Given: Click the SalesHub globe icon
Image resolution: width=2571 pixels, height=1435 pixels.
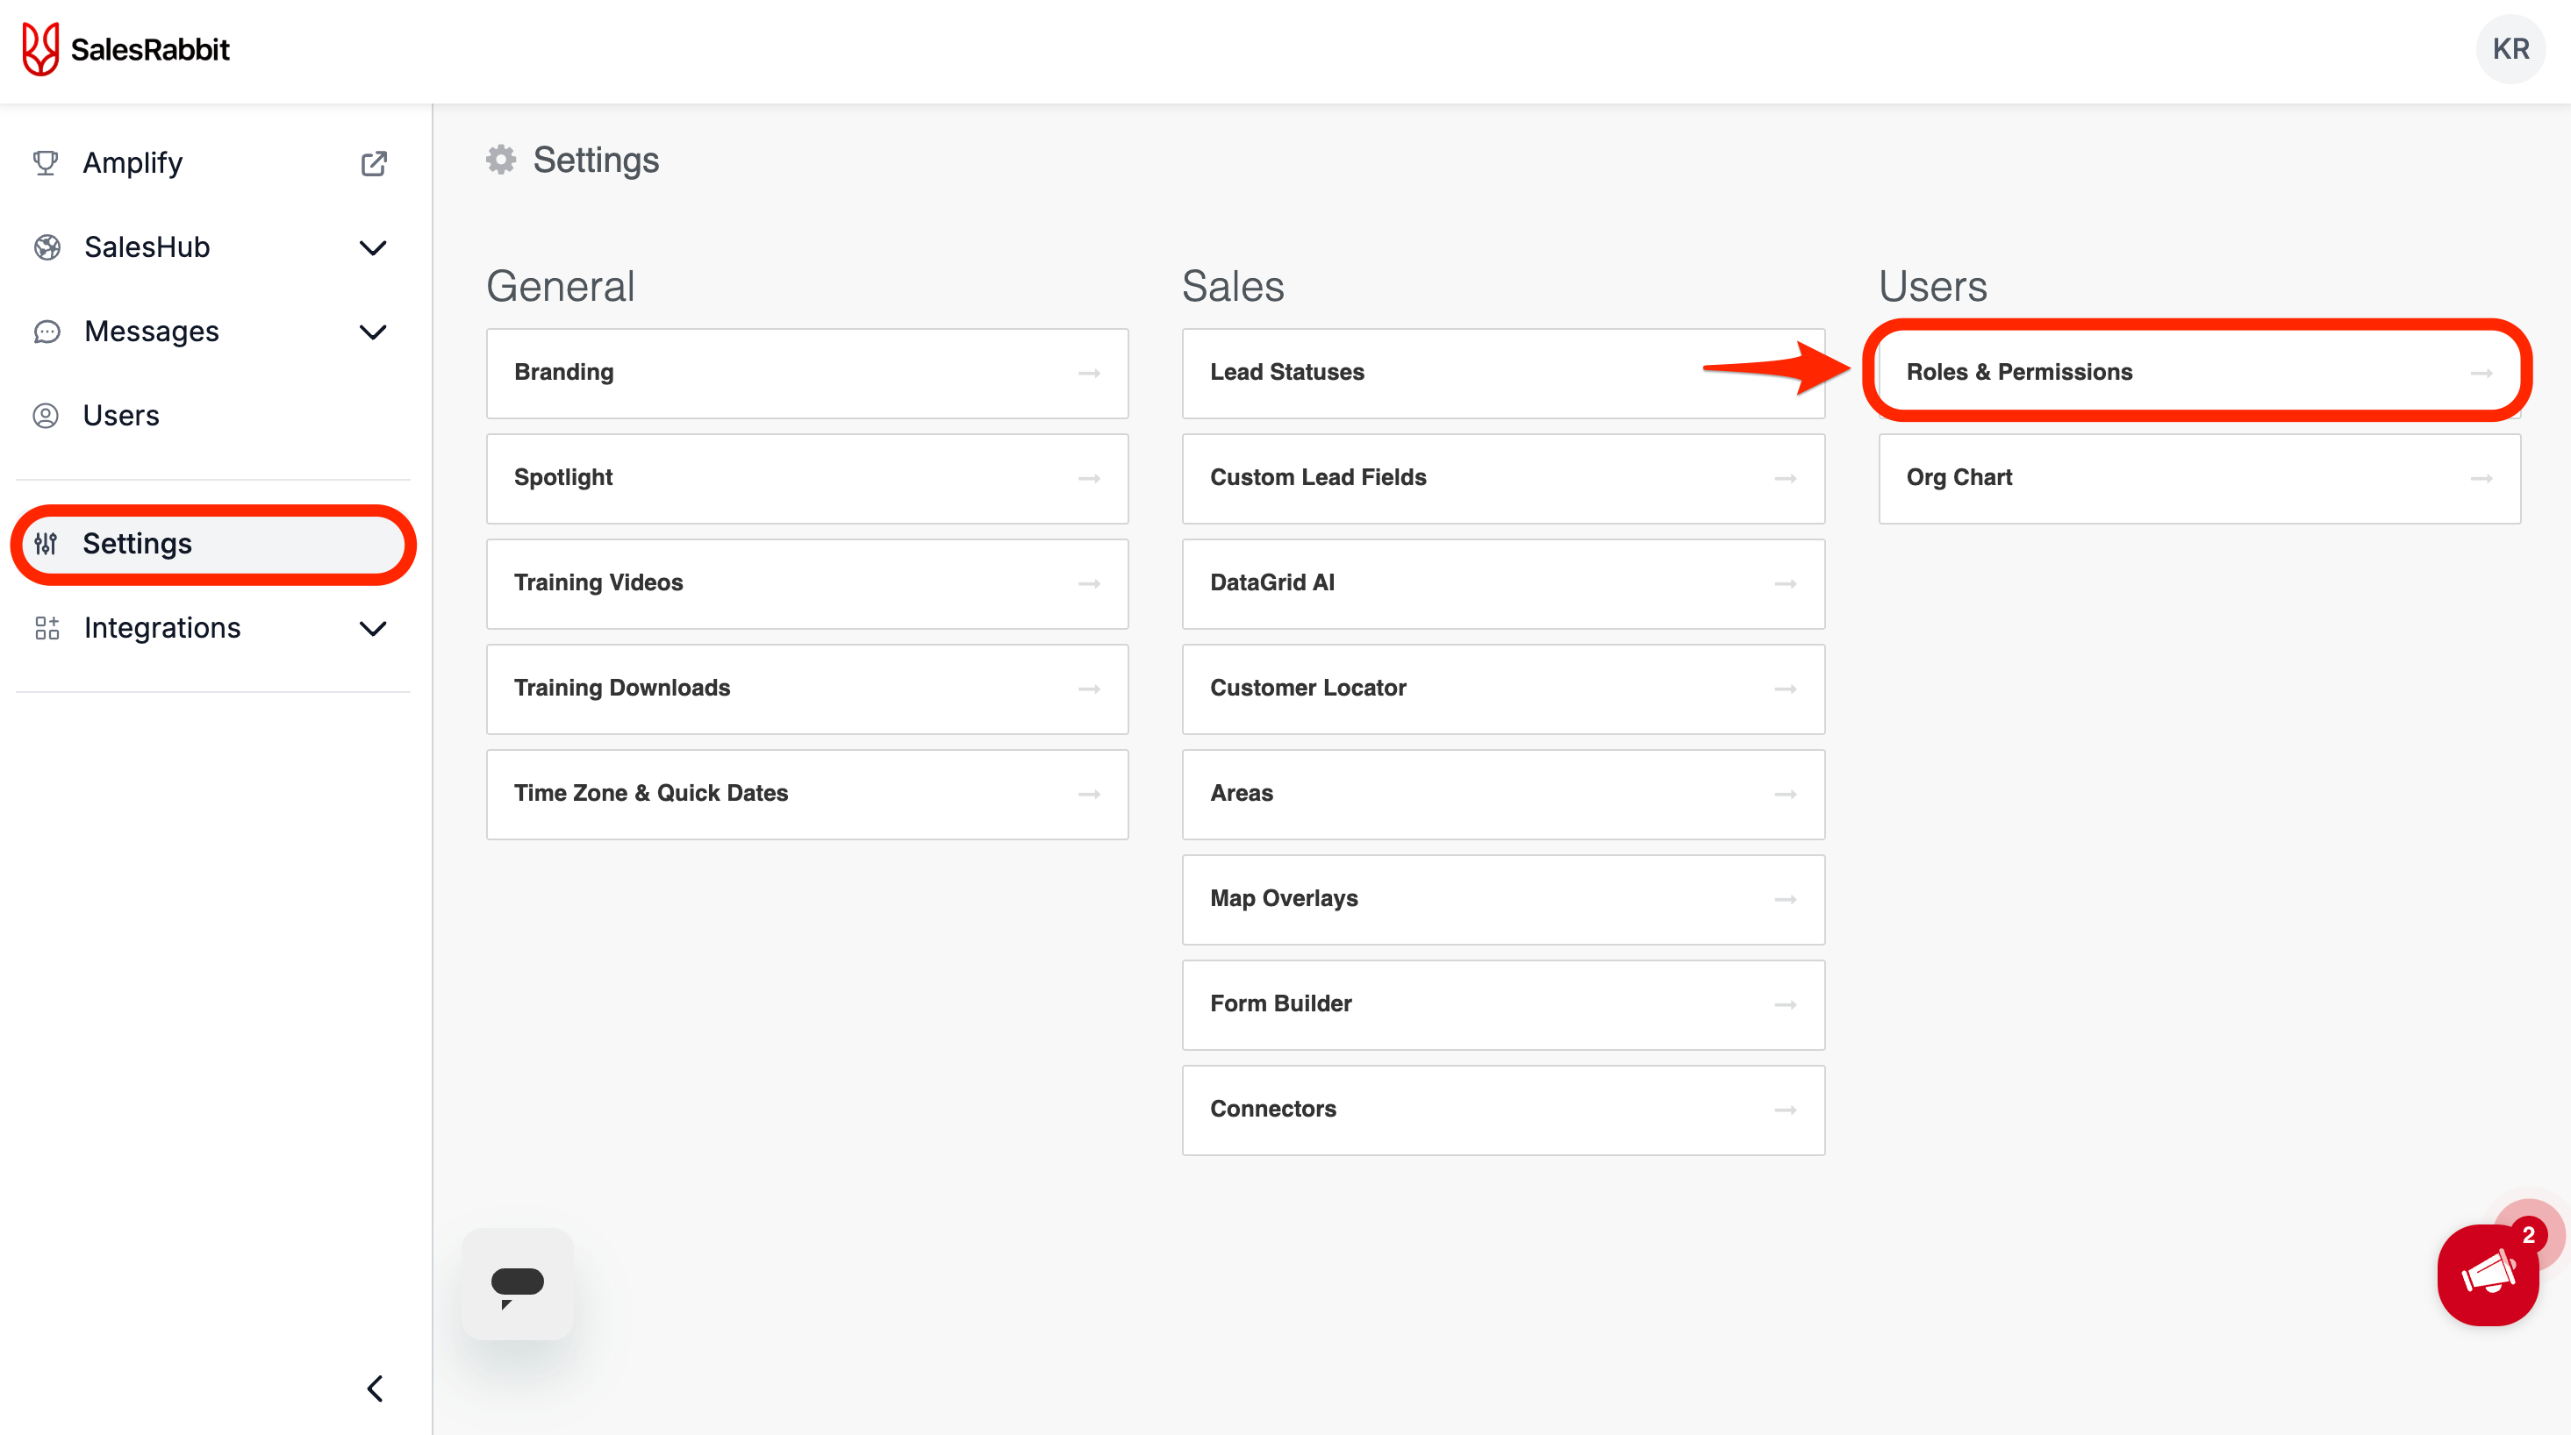Looking at the screenshot, I should point(47,247).
